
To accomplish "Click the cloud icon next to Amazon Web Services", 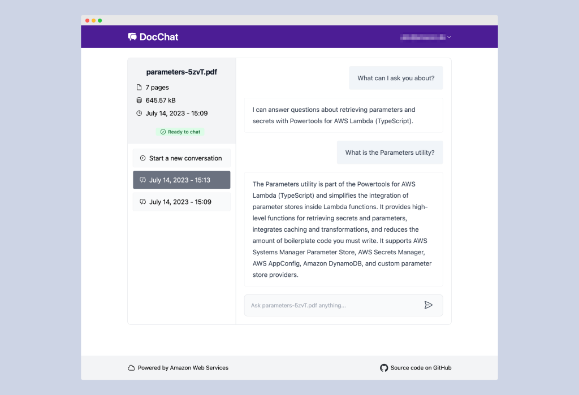I will tap(131, 367).
